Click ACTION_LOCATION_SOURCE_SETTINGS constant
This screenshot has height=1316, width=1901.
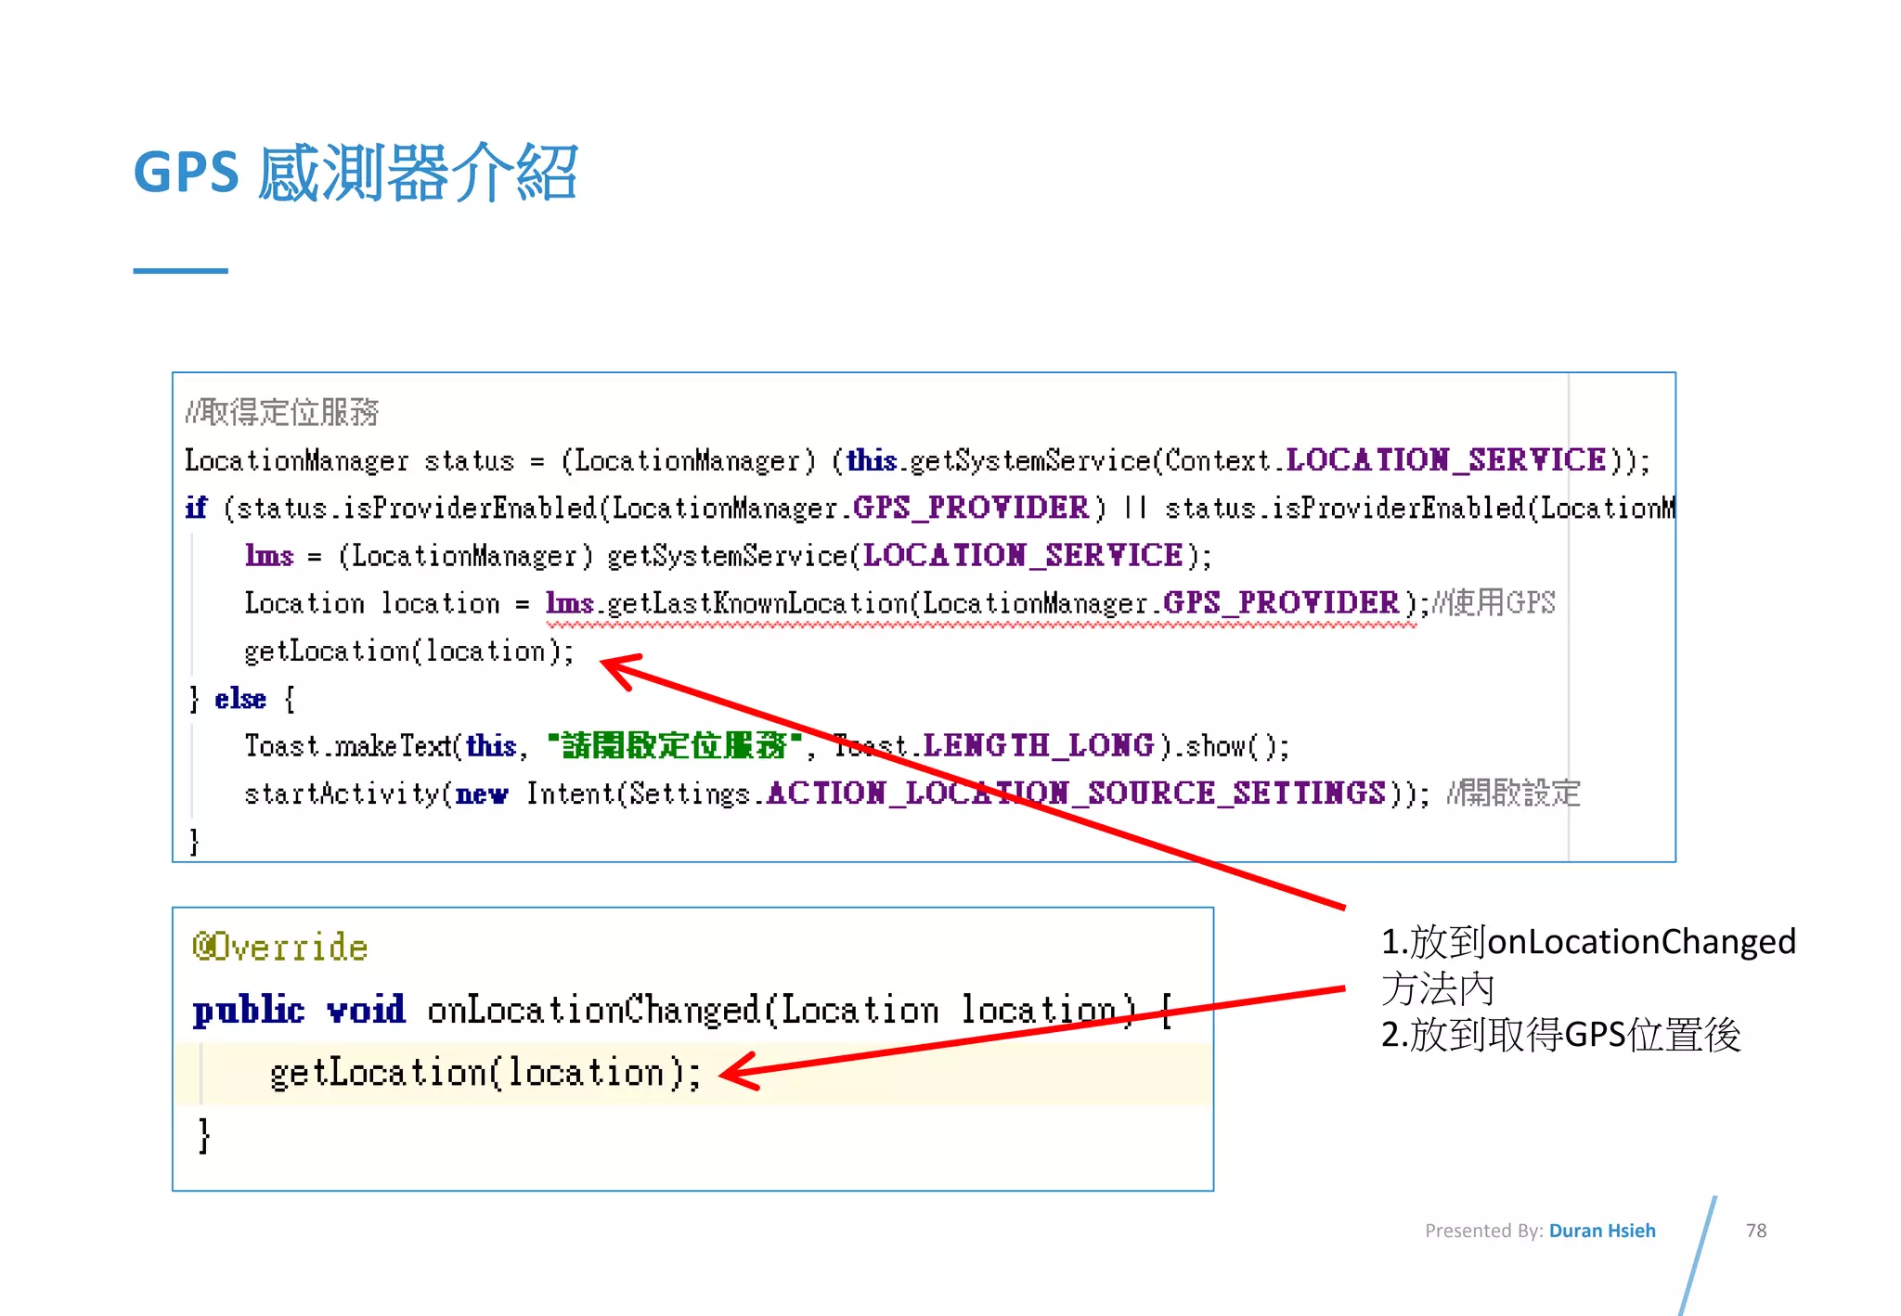(x=1075, y=793)
